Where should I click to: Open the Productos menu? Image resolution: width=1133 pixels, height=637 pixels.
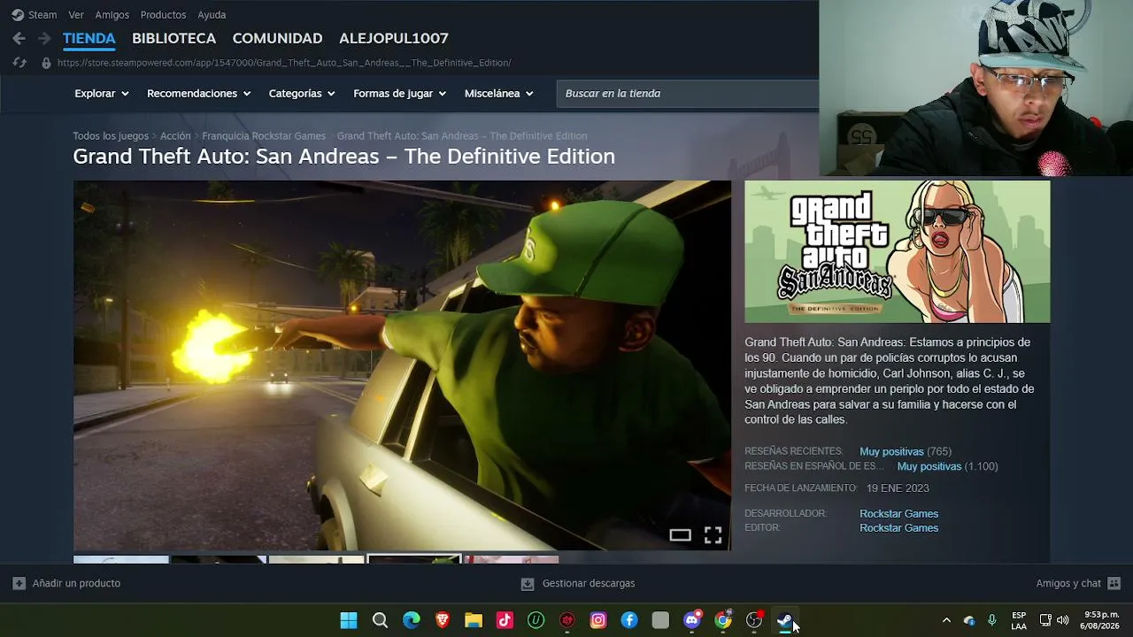pyautogui.click(x=163, y=15)
